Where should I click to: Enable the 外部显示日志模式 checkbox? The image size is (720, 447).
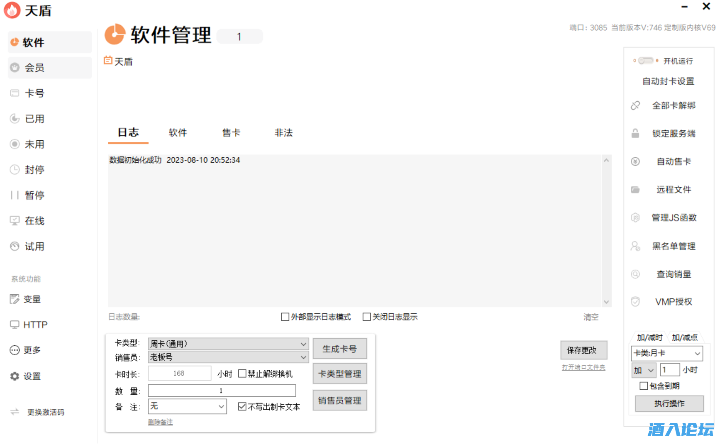pos(285,317)
